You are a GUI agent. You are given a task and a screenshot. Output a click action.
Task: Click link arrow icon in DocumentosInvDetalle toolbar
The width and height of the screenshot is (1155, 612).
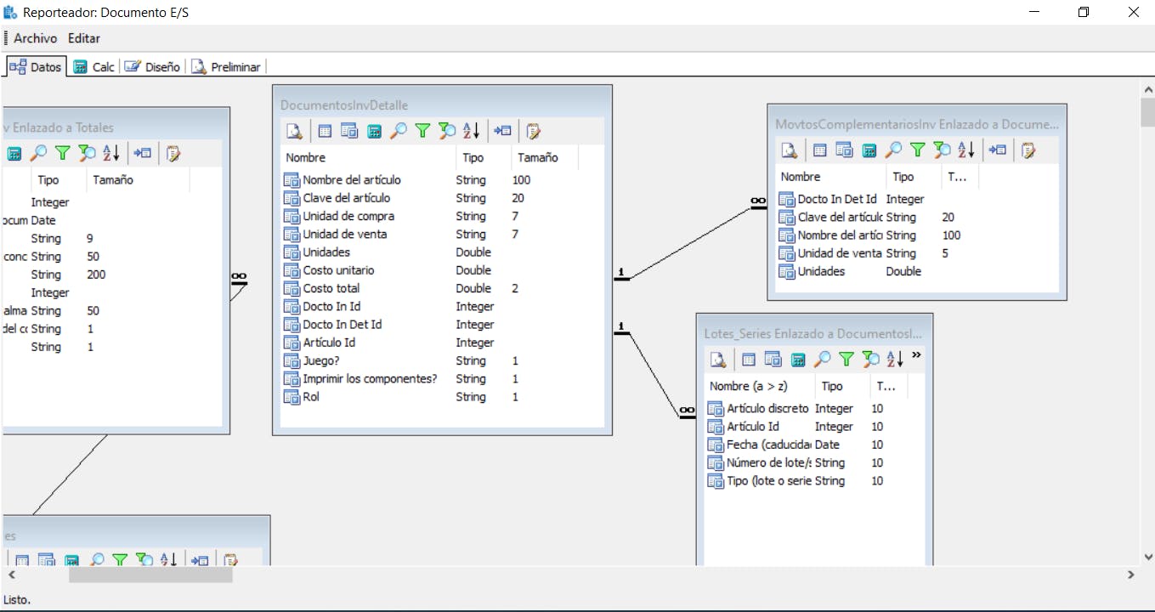click(503, 131)
